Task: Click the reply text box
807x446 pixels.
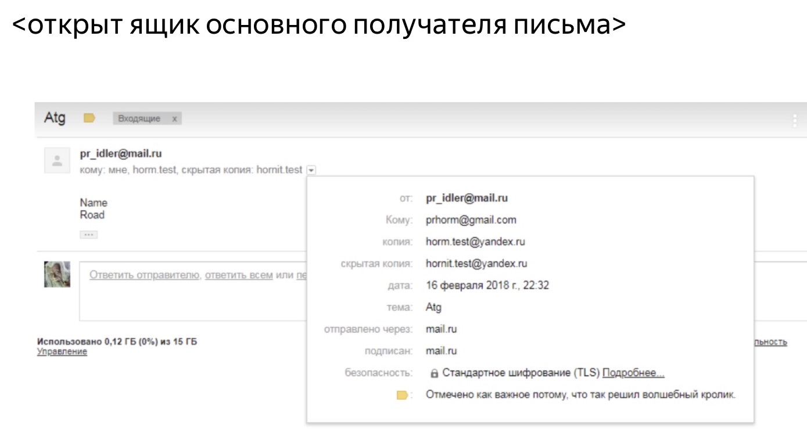Action: (193, 292)
